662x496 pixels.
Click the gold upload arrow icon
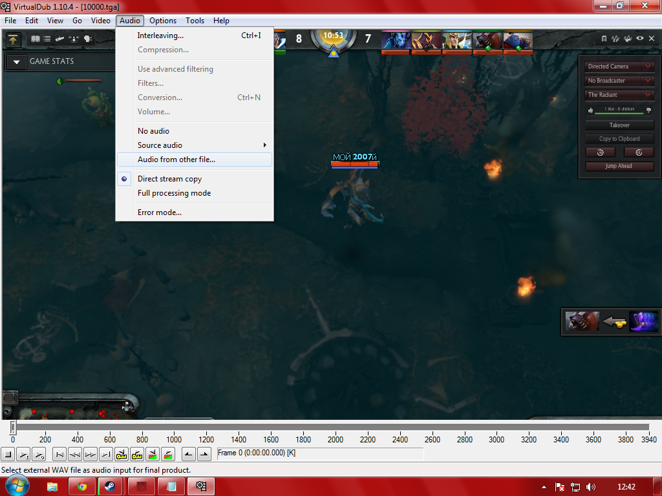tap(13, 39)
